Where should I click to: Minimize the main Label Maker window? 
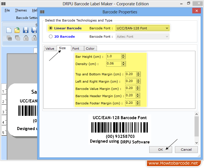tap(181, 4)
